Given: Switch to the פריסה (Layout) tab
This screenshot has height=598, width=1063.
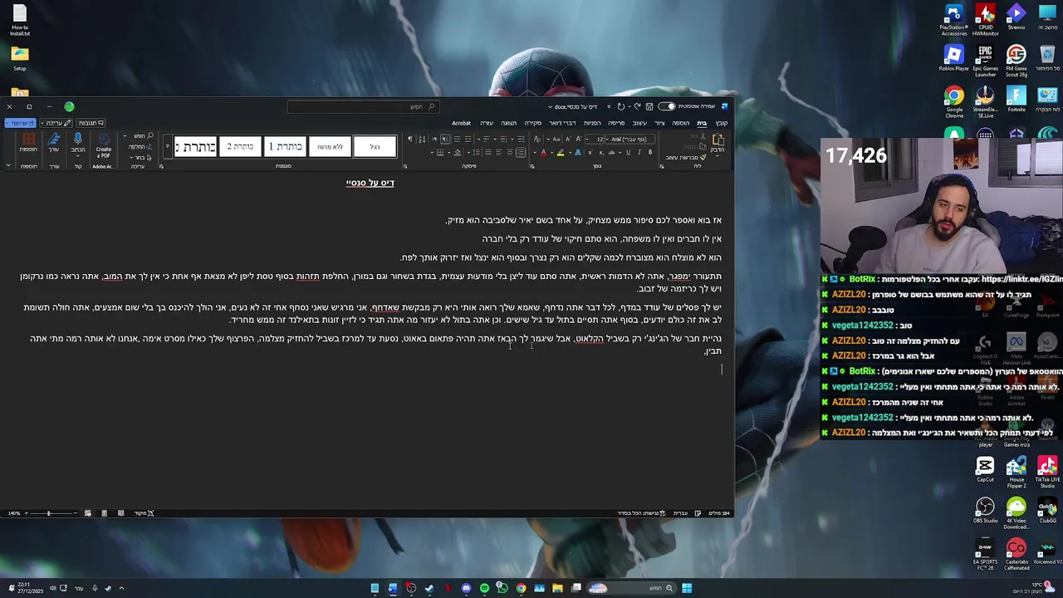Looking at the screenshot, I should pyautogui.click(x=616, y=123).
